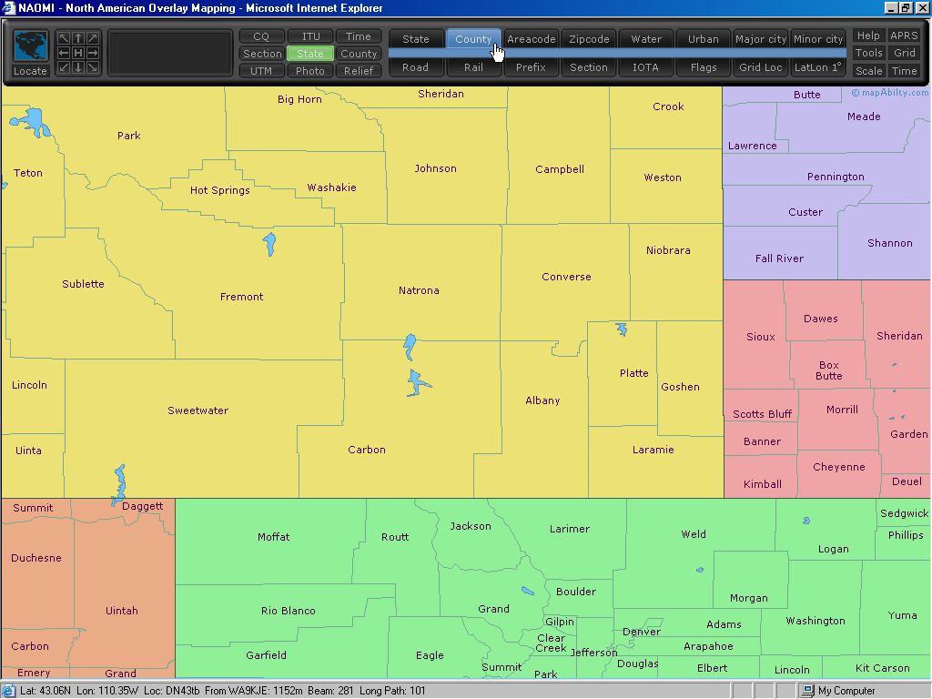This screenshot has width=932, height=699.
Task: Click the Natrona county label
Action: point(419,290)
